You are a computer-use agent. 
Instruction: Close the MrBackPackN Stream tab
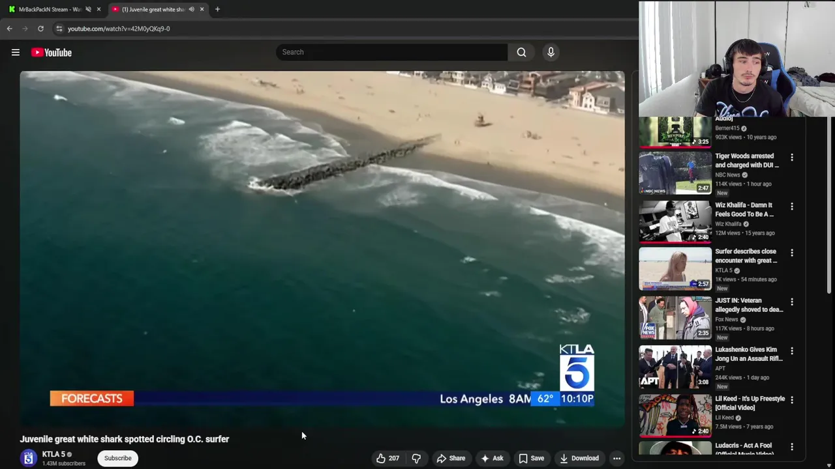[99, 9]
